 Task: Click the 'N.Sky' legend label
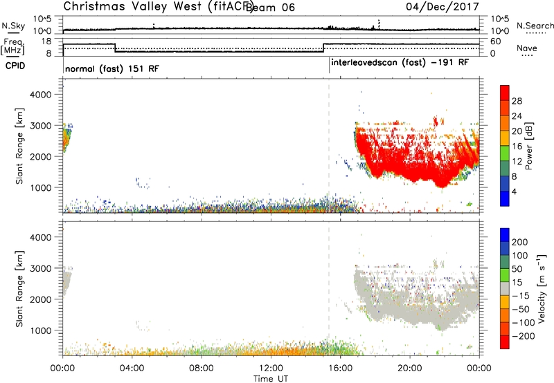pyautogui.click(x=13, y=26)
